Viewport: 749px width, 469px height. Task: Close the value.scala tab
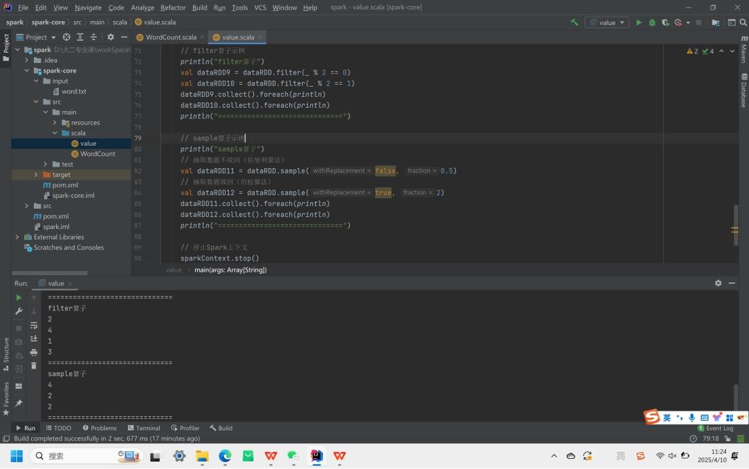click(260, 37)
